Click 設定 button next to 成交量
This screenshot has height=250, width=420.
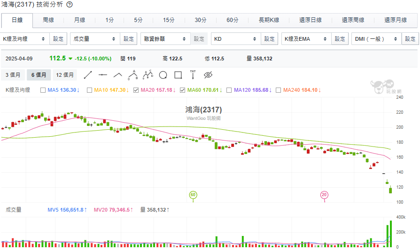pyautogui.click(x=129, y=39)
